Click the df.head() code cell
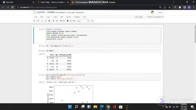Screen dimensions: 196x110 [x=103, y=51]
